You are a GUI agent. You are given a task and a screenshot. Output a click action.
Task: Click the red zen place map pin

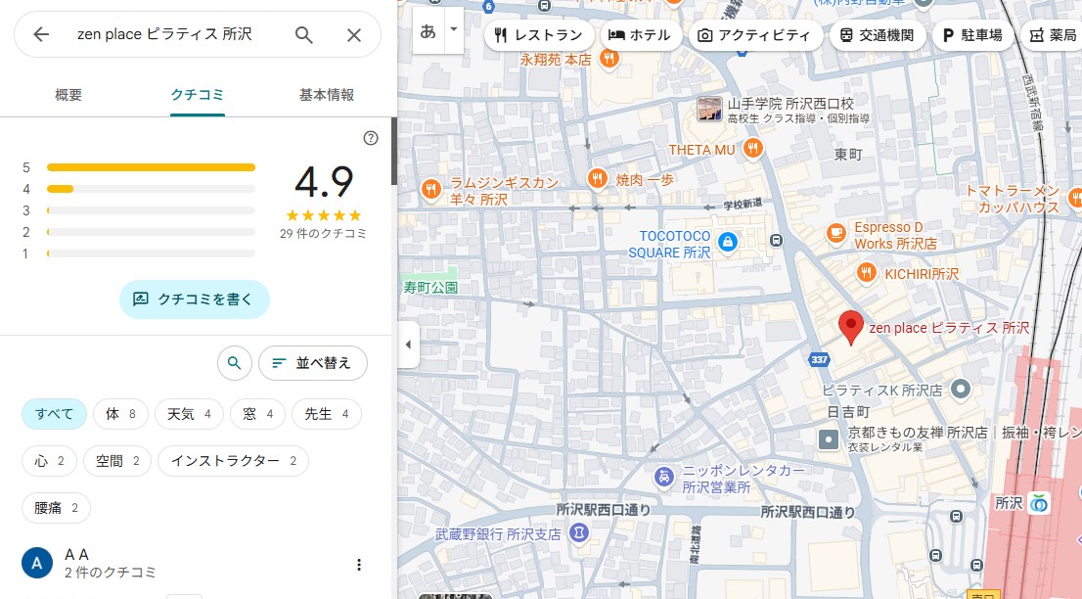tap(851, 327)
